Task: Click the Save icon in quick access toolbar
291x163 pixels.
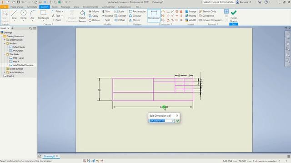Action: [18, 2]
